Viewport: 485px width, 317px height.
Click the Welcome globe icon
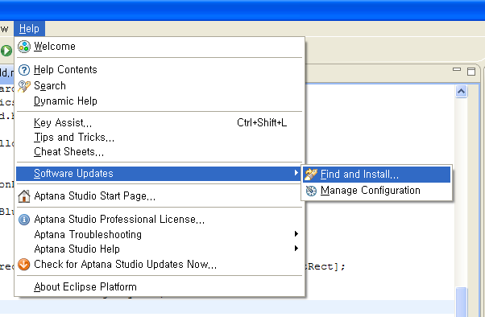24,47
